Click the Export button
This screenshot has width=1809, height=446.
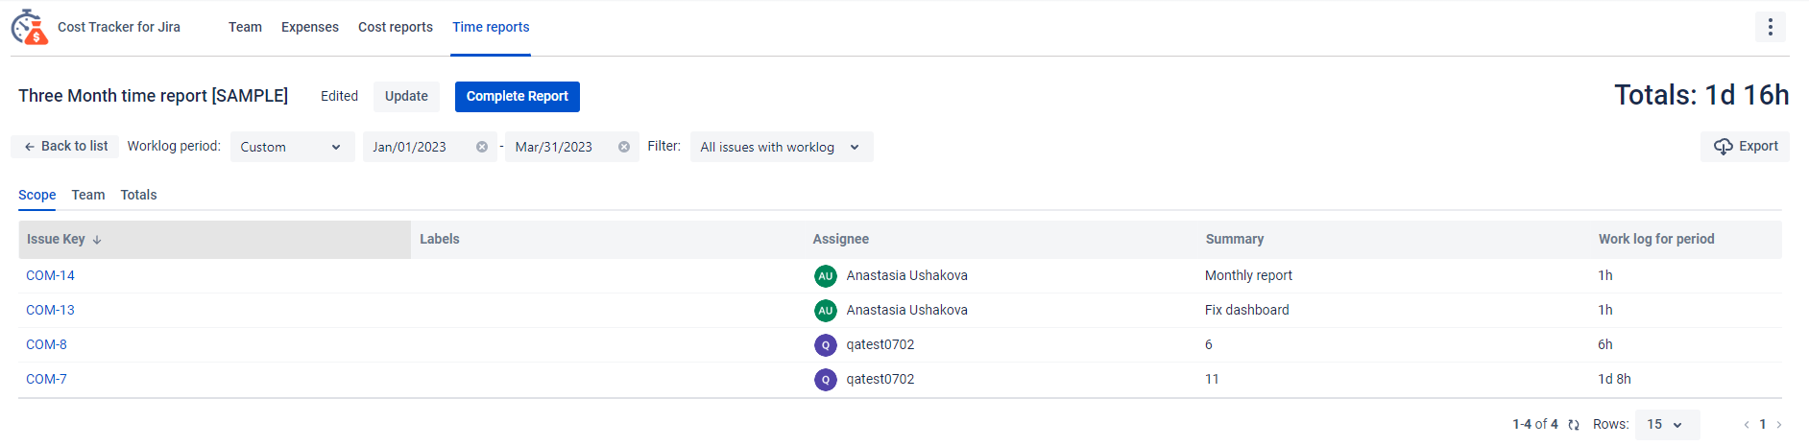(1746, 146)
